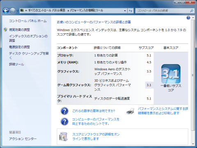Open スコアとソフトウェアの詳細をオンラインで表示します link

pos(96,136)
